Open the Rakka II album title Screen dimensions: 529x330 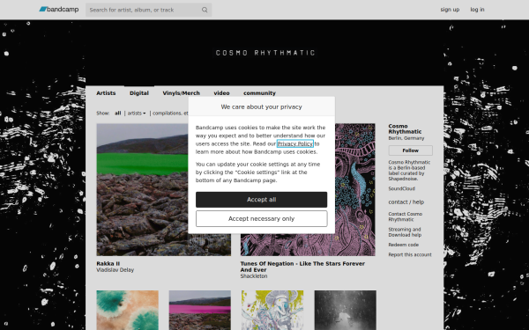(x=108, y=264)
